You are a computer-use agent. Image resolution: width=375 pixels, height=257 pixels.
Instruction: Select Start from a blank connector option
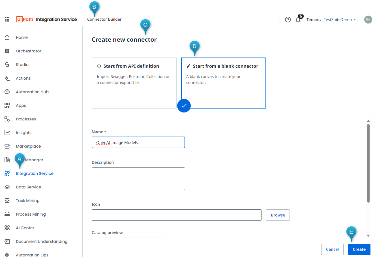(x=224, y=83)
